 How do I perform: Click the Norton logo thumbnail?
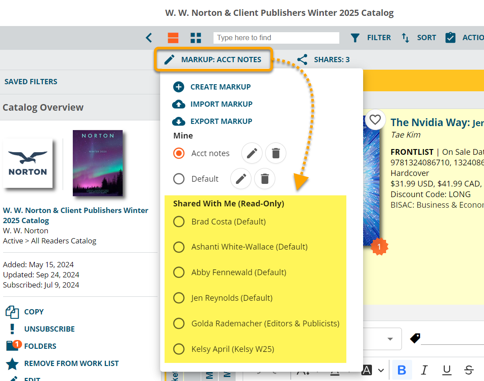point(28,163)
